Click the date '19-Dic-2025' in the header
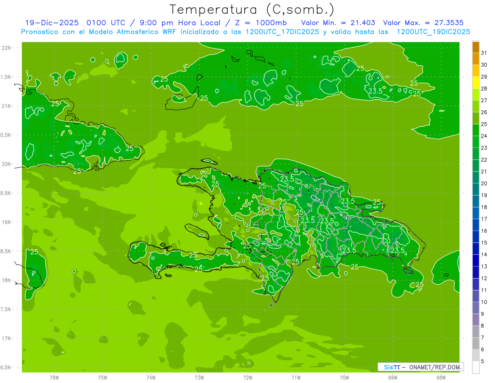495x383 pixels. tap(52, 23)
